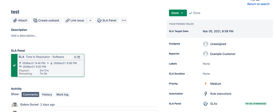276x112 pixels.
Task: Click the SLA Target Date value
Action: (x=218, y=31)
